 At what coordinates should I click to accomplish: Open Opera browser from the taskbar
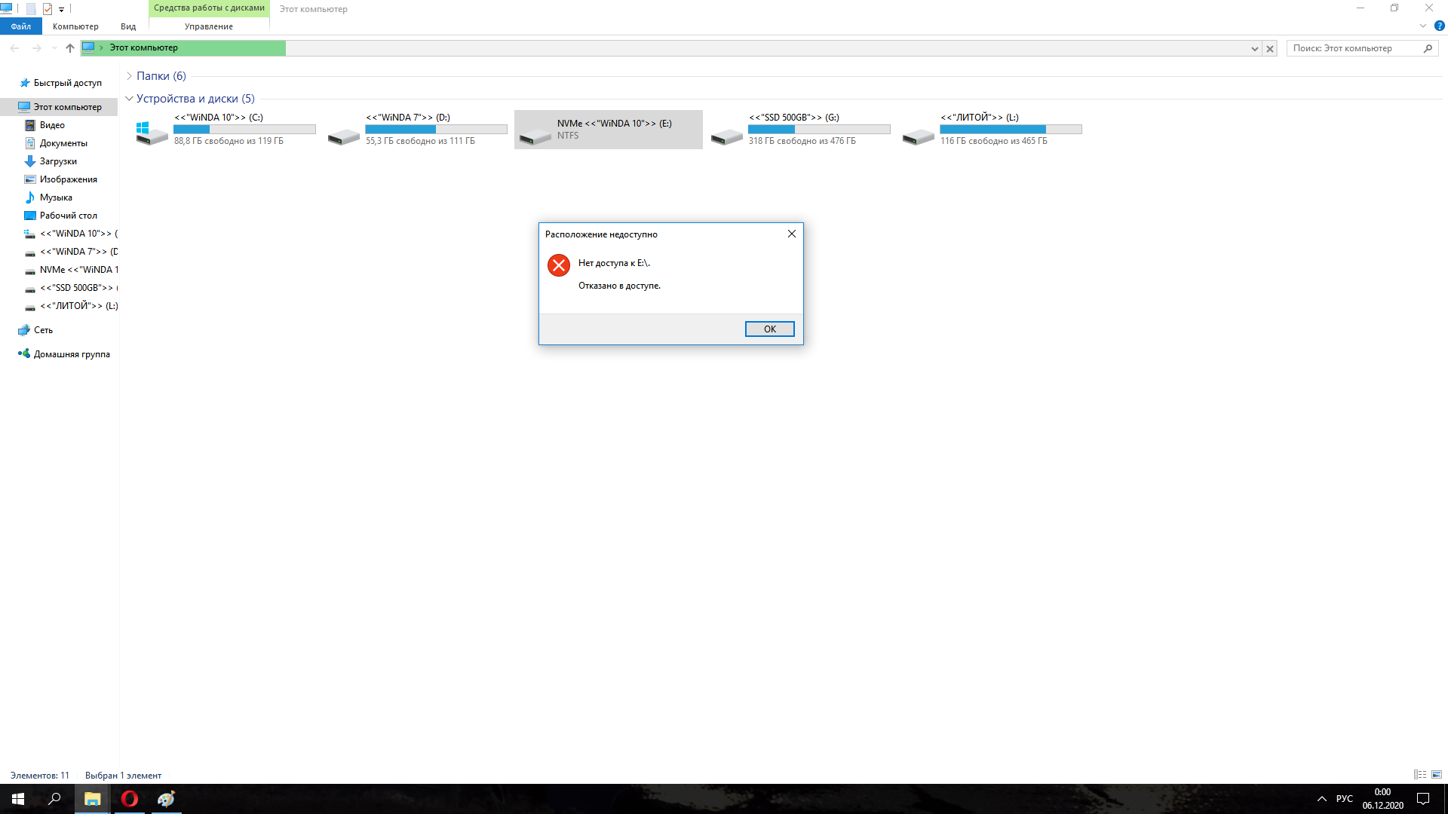tap(130, 799)
